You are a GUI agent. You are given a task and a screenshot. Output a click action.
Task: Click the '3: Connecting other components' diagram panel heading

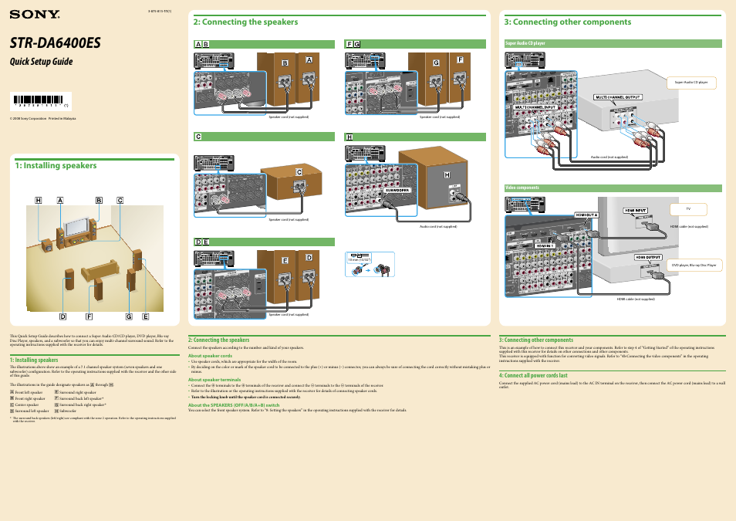pyautogui.click(x=568, y=22)
